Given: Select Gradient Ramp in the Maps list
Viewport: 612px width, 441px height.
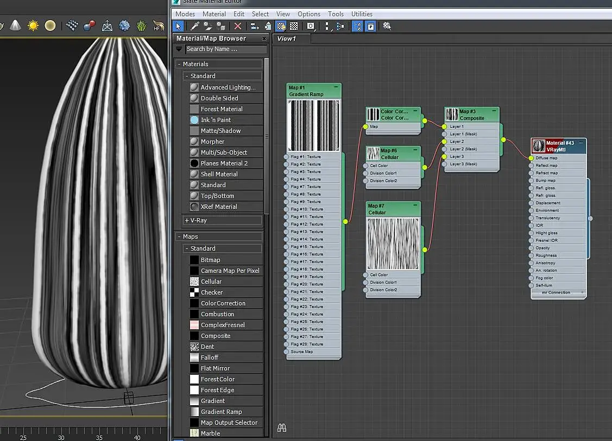Looking at the screenshot, I should (221, 412).
